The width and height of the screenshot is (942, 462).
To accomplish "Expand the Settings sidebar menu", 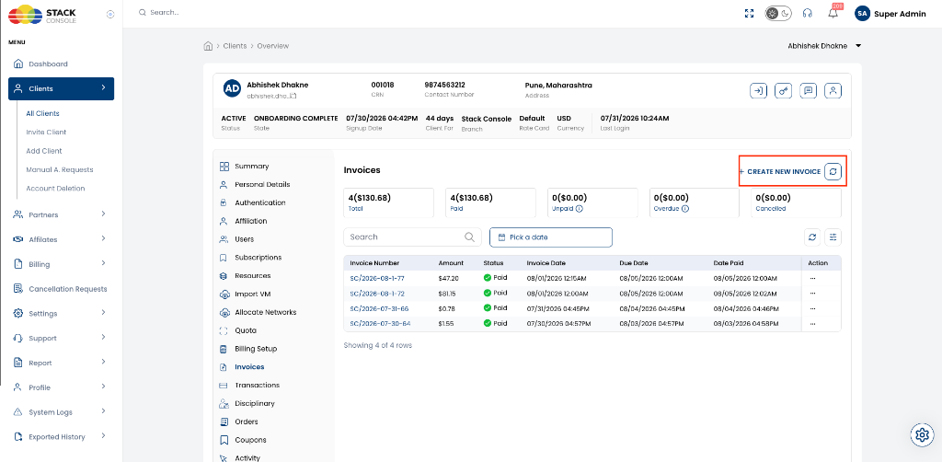I will click(62, 314).
